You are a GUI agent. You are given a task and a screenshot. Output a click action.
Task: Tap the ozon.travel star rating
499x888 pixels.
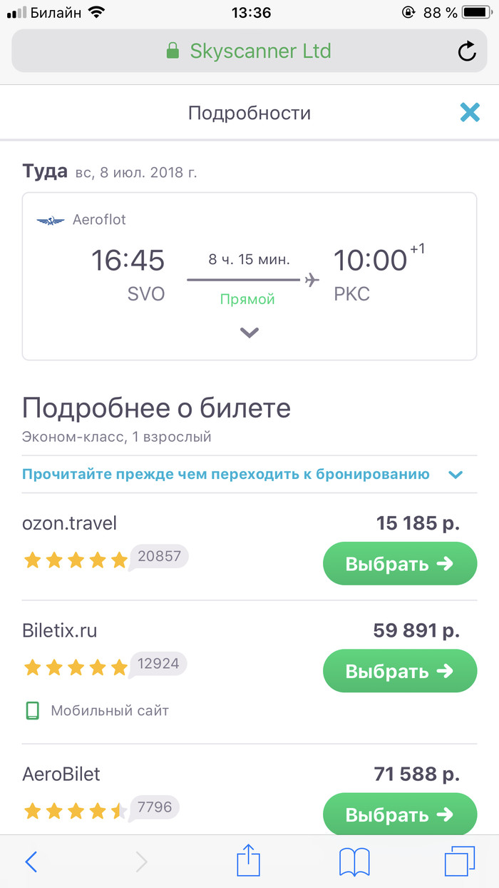point(75,560)
